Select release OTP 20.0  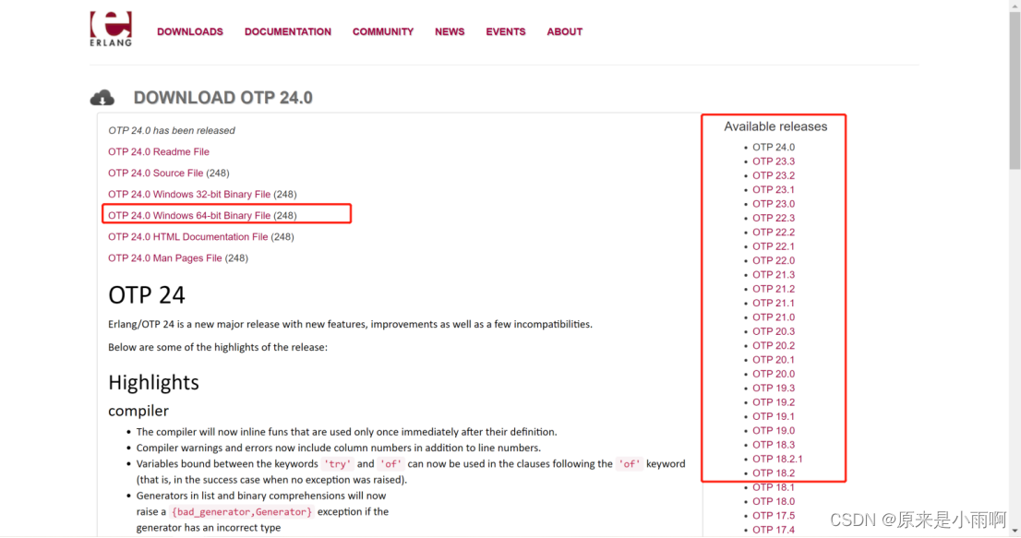[x=774, y=374]
